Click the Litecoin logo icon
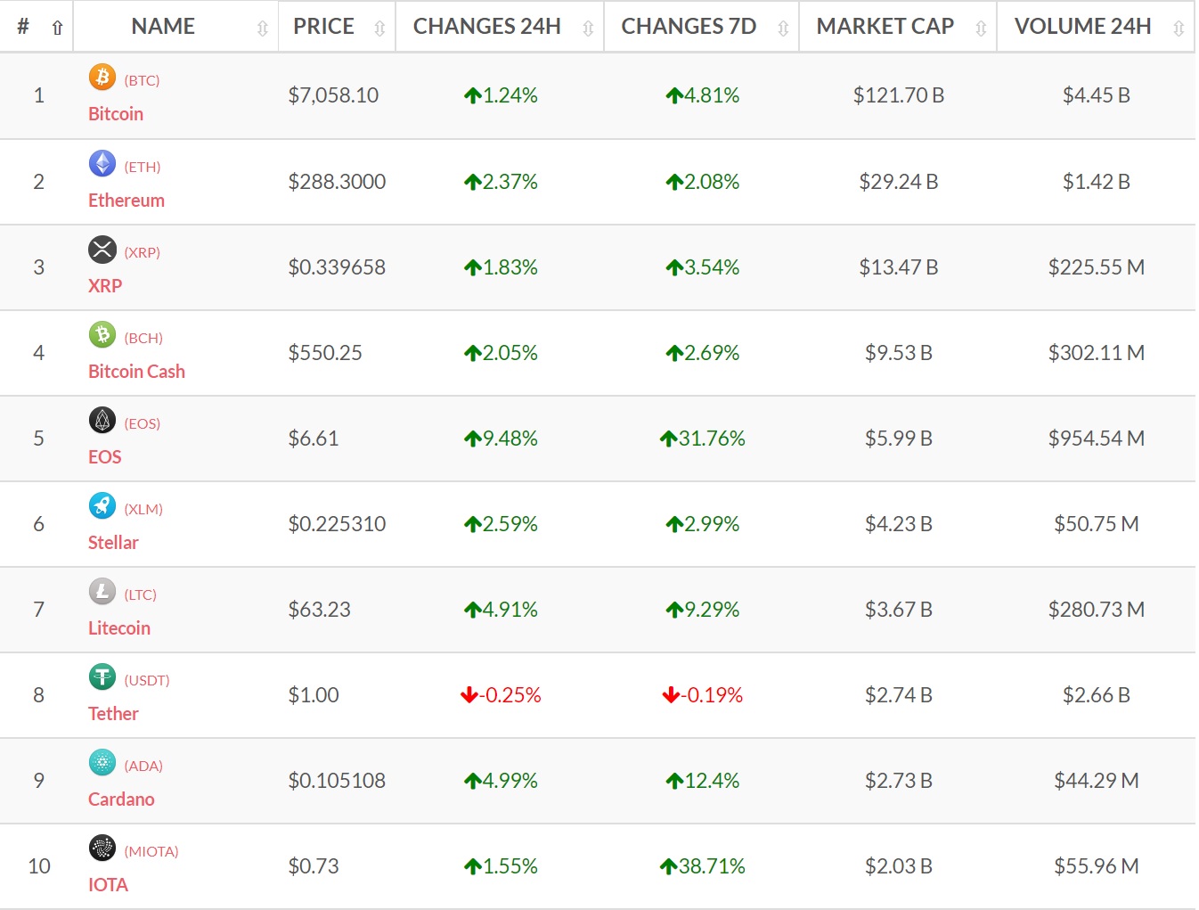 (102, 591)
